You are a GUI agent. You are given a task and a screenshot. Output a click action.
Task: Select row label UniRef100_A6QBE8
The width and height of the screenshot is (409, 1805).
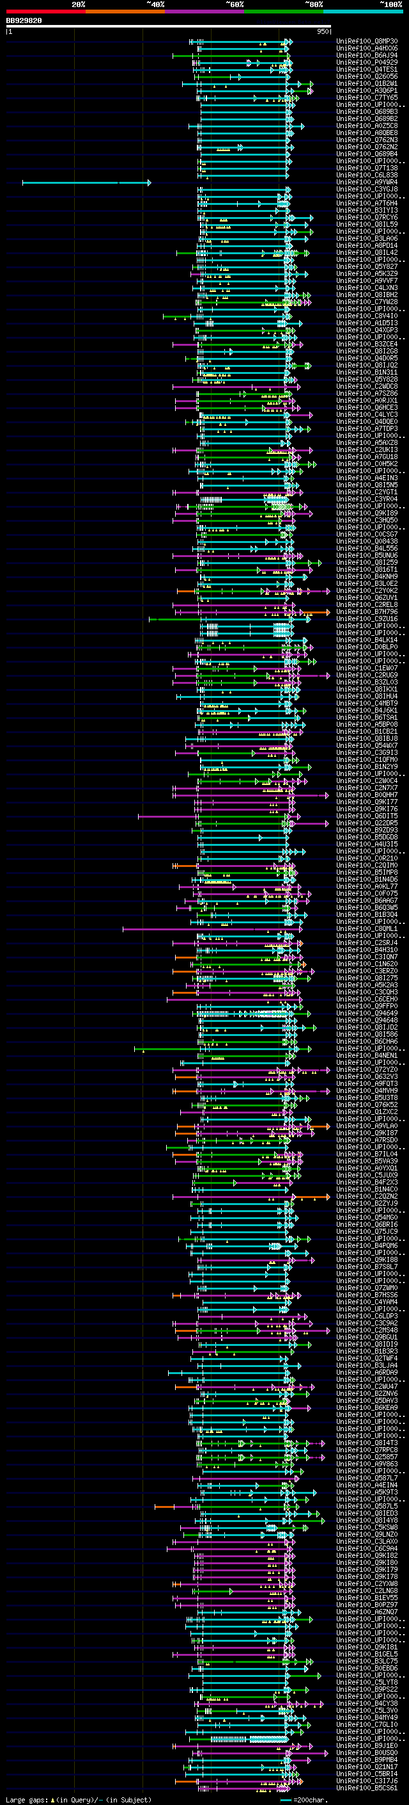pos(367,133)
